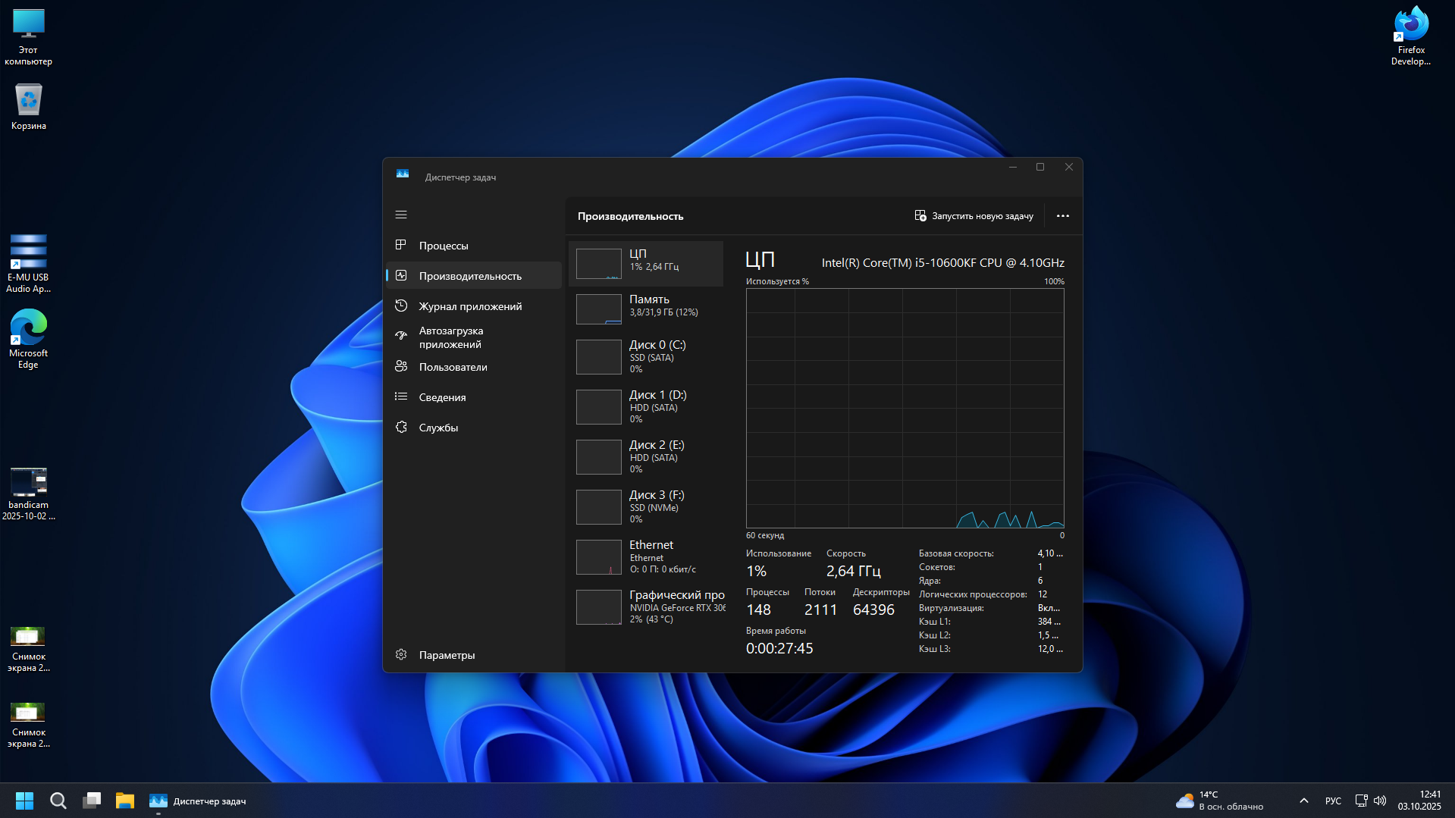Open the Автозагрузка приложений page
The image size is (1455, 818).
(x=474, y=337)
